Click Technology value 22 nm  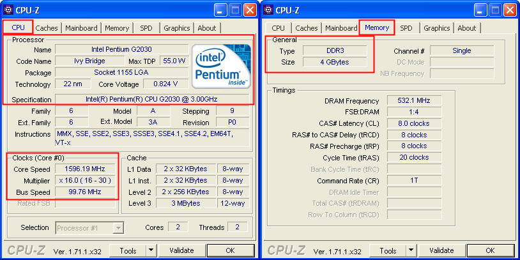[73, 84]
